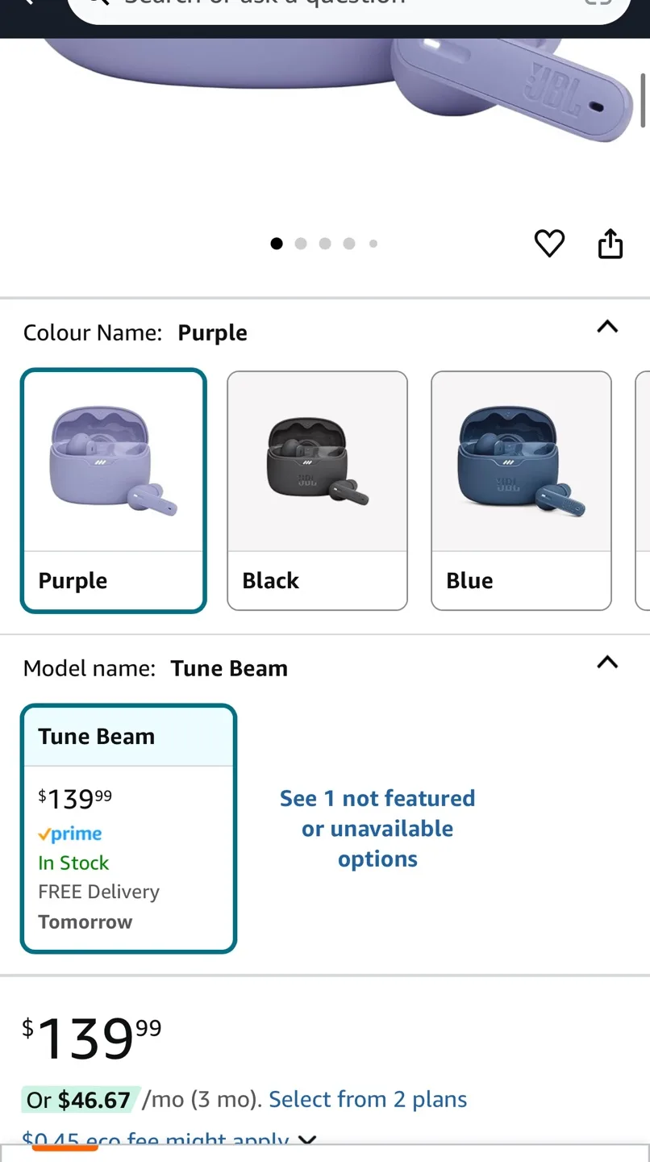Switch to the Blue colour variant
Screen dimensions: 650x1162
521,489
